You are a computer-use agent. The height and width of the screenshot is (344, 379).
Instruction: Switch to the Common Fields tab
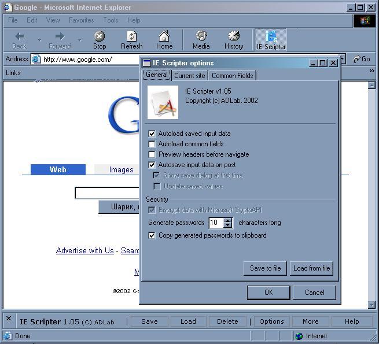coord(232,76)
